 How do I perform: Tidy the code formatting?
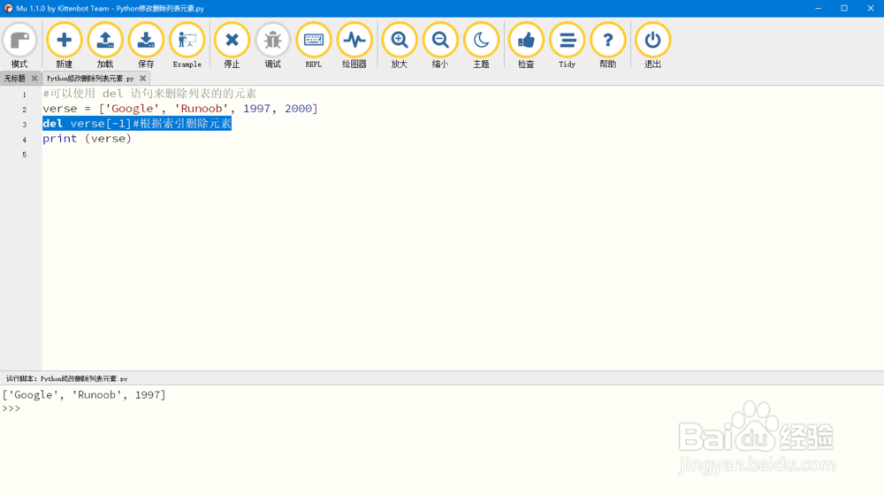pyautogui.click(x=568, y=46)
